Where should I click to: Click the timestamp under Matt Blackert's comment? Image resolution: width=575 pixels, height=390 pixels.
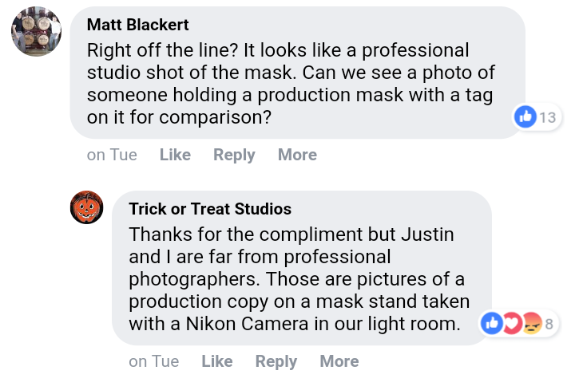(112, 155)
